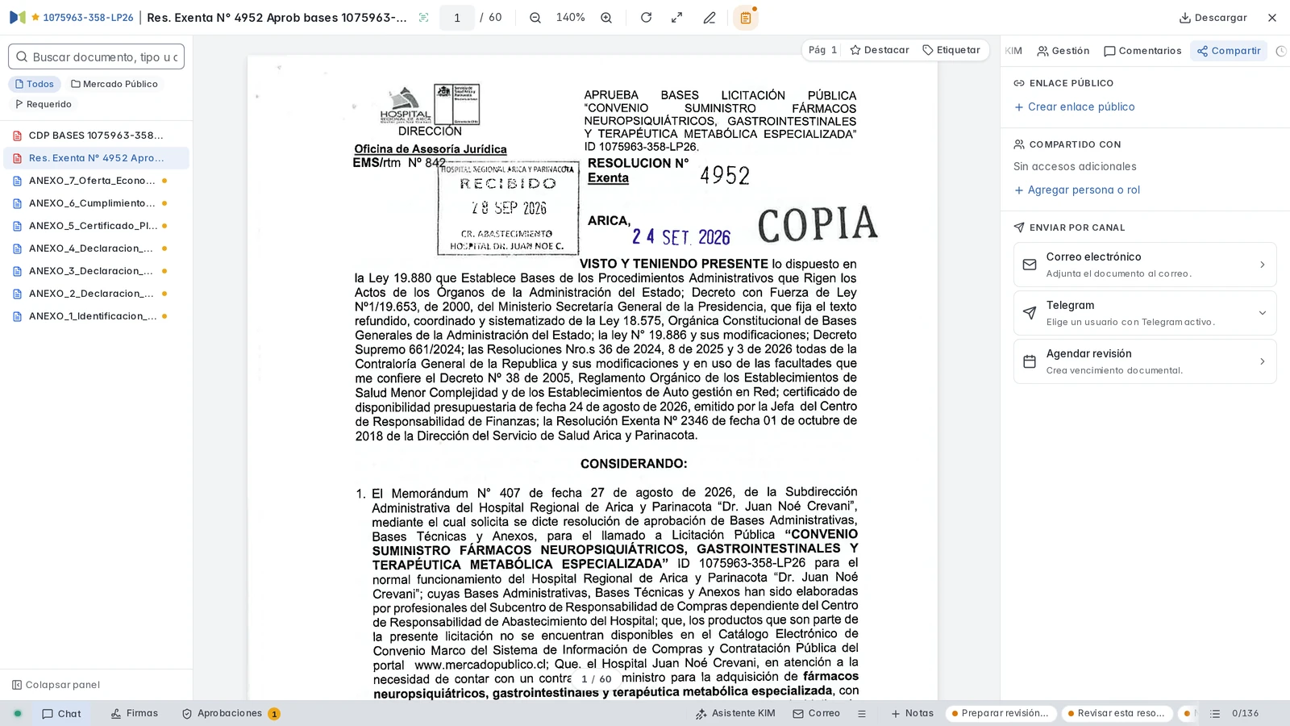Open CDP BASES 1075963-358 document
Image resolution: width=1290 pixels, height=726 pixels.
coord(96,136)
